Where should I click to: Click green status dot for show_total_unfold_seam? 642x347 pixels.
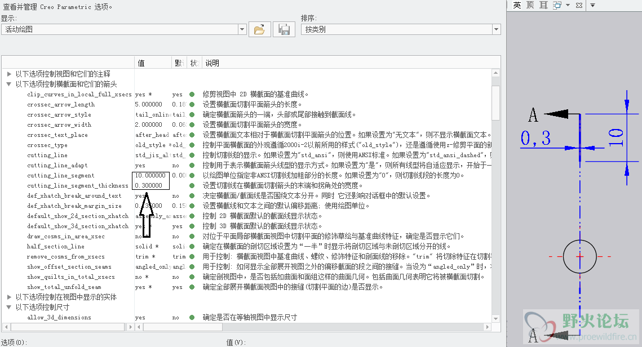point(192,287)
